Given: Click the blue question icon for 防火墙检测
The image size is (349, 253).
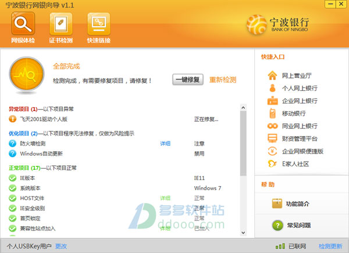Looking at the screenshot, I should point(12,143).
